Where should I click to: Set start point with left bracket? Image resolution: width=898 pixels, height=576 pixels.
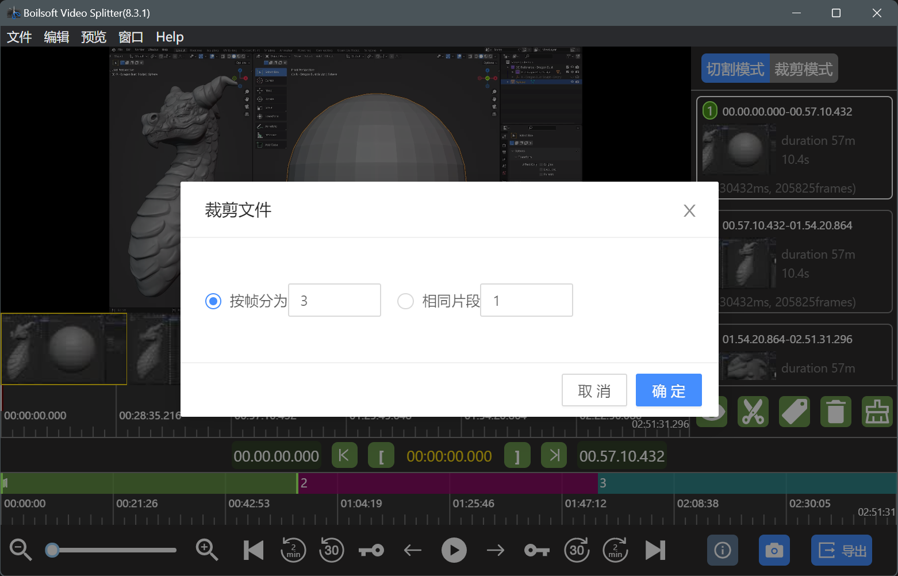tap(381, 456)
